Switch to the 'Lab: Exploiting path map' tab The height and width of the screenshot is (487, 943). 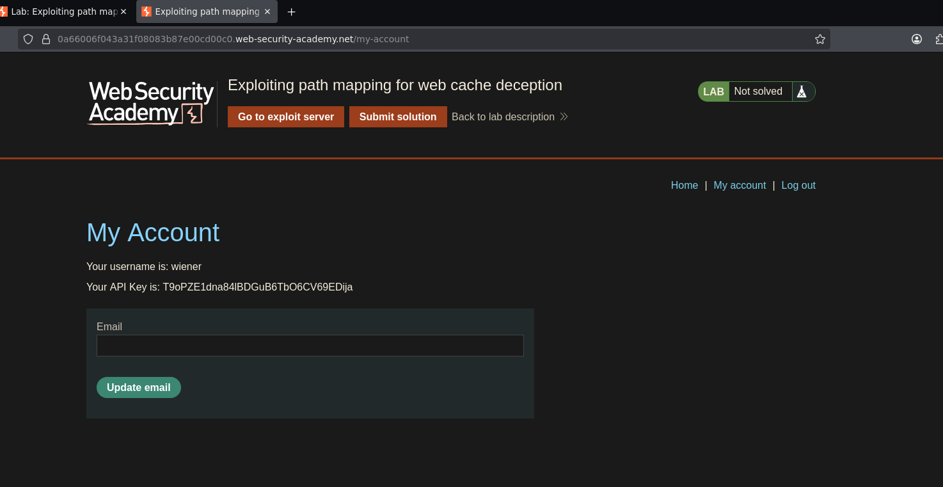[x=64, y=12]
